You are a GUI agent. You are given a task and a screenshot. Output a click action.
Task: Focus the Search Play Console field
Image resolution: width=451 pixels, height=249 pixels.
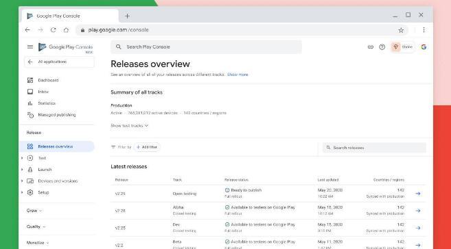(206, 47)
